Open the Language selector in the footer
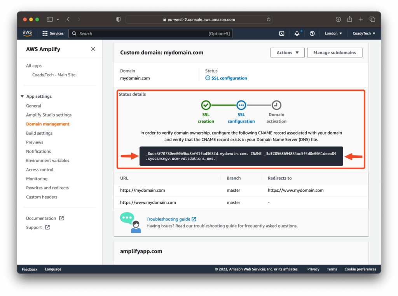 pyautogui.click(x=53, y=269)
